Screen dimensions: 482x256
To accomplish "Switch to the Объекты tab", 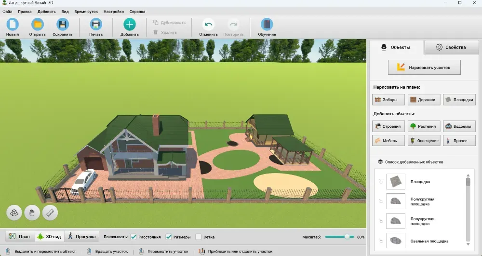I will pyautogui.click(x=396, y=47).
